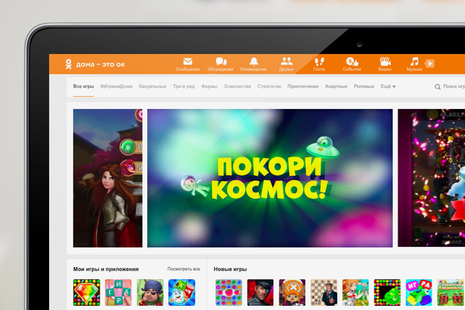
Task: Select the Знакомства tab
Action: tap(237, 86)
